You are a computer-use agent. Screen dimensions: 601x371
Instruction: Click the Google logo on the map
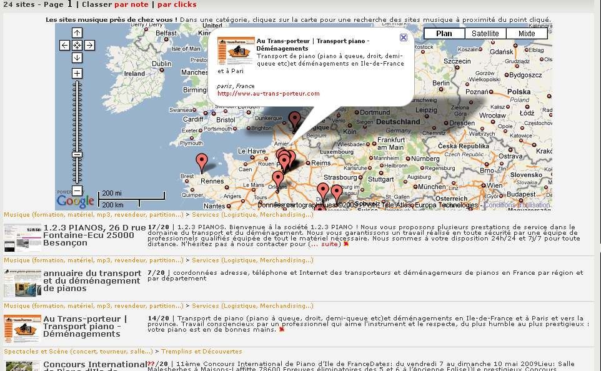tap(76, 200)
